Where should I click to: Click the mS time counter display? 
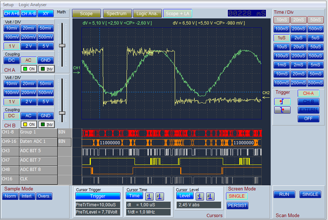click(247, 14)
